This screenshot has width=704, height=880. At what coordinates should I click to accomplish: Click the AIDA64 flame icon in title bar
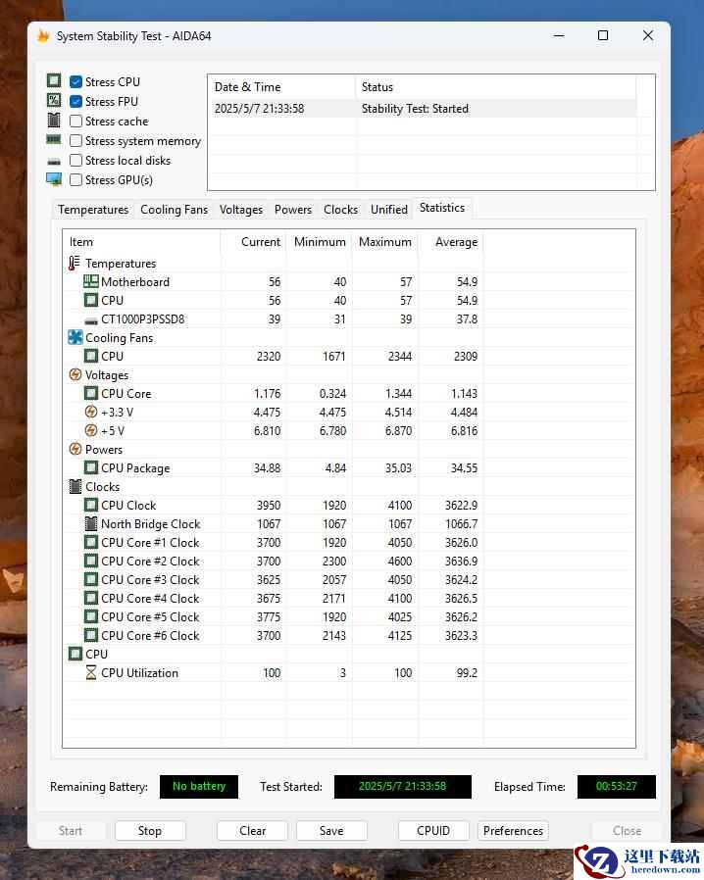(x=43, y=36)
